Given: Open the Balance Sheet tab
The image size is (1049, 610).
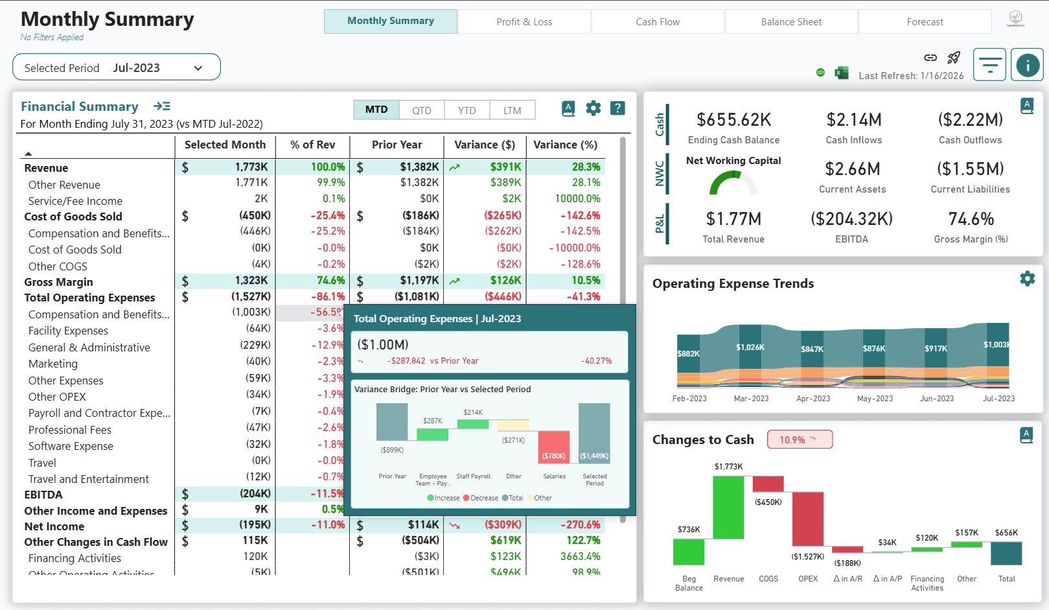Looking at the screenshot, I should (790, 21).
